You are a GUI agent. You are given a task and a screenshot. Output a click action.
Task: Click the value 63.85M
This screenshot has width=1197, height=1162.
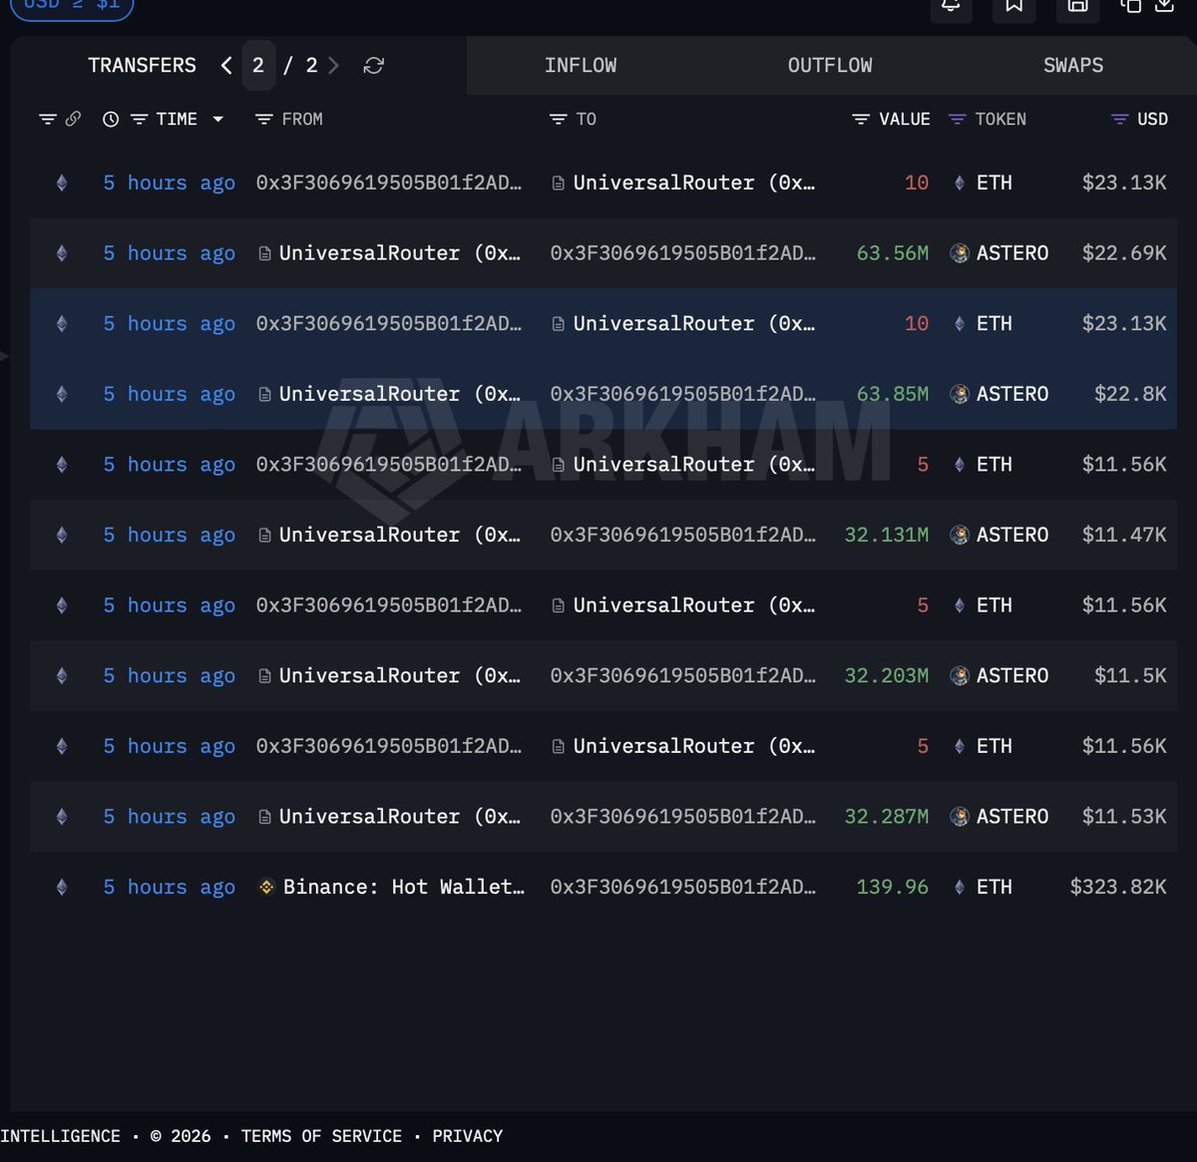pyautogui.click(x=893, y=394)
